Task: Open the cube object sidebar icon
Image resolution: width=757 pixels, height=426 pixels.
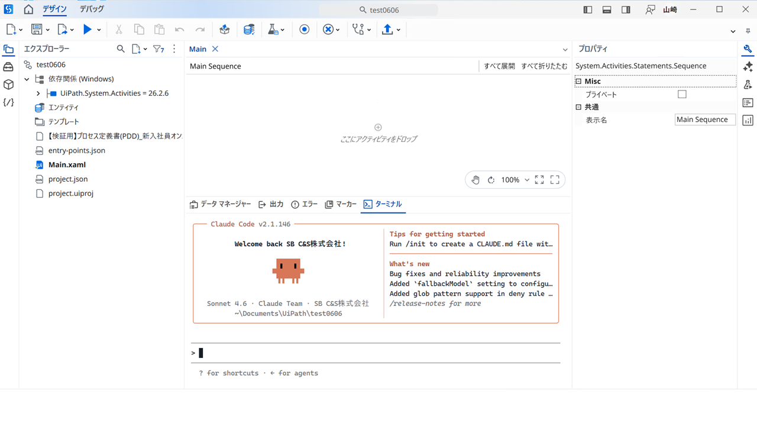Action: (8, 85)
